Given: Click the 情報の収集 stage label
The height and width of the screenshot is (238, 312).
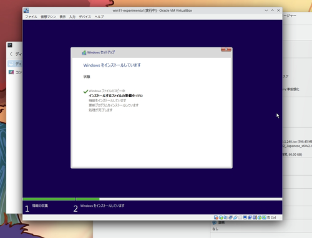Looking at the screenshot, I should pos(40,206).
